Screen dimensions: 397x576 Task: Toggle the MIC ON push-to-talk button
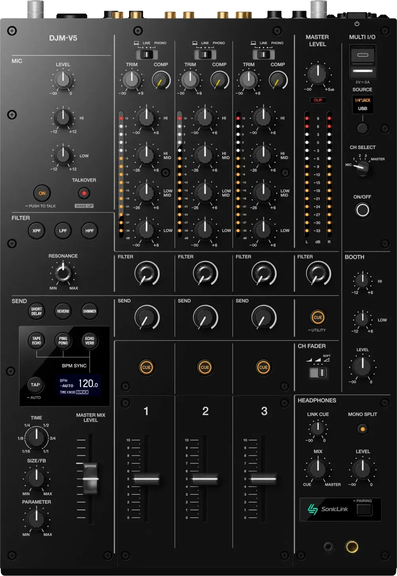(42, 193)
